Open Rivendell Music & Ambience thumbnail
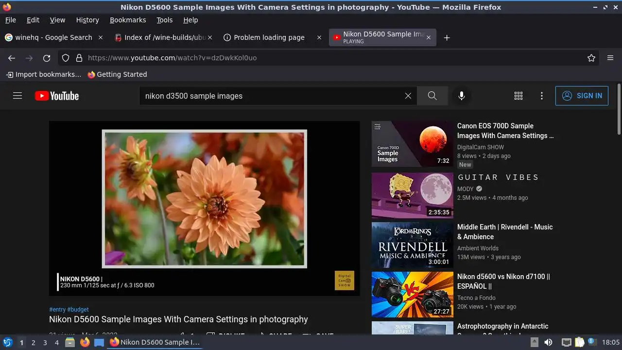This screenshot has width=622, height=350. pyautogui.click(x=412, y=245)
